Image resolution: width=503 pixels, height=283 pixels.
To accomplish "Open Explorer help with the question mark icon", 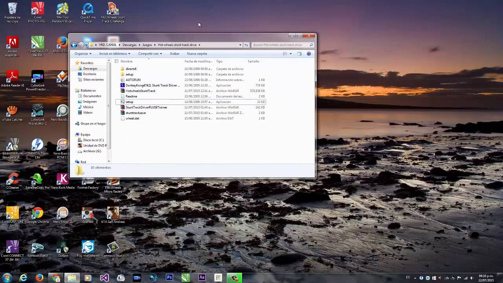I will coord(309,53).
